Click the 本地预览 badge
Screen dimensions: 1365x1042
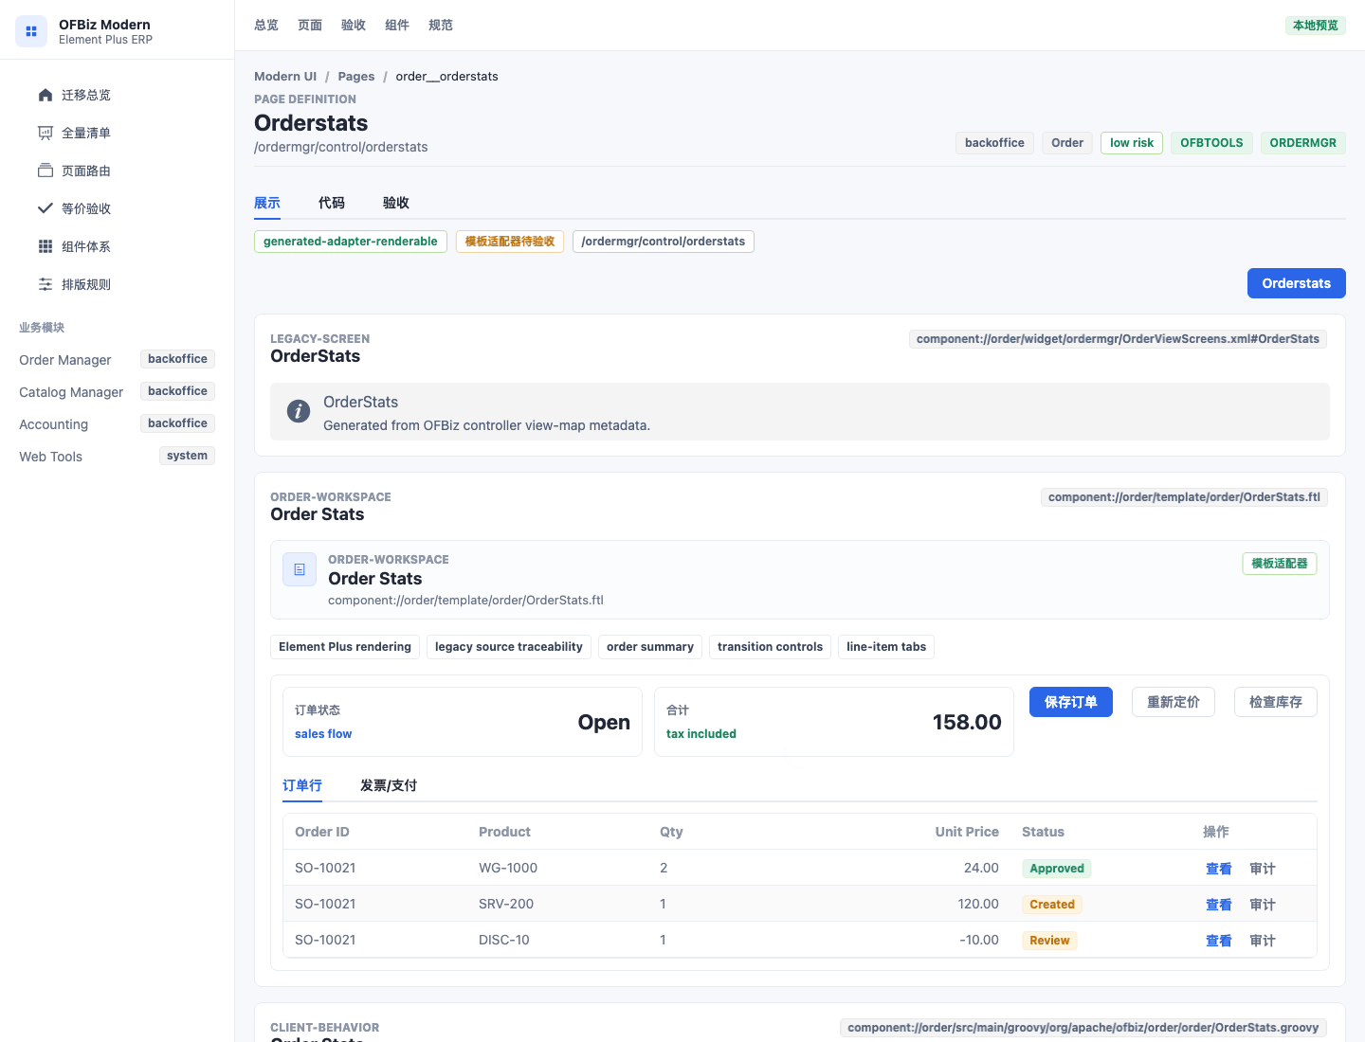tap(1316, 26)
